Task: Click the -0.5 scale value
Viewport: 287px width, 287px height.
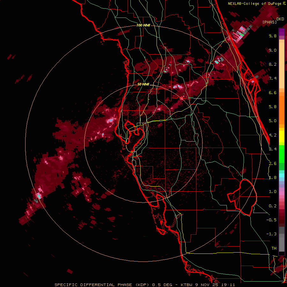Action: [x=271, y=220]
